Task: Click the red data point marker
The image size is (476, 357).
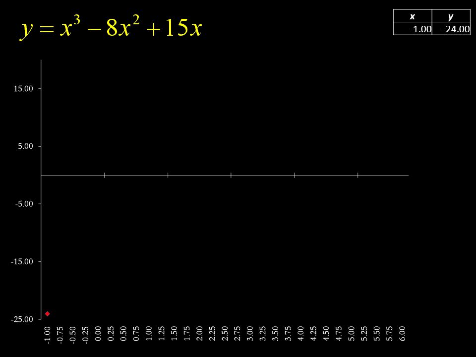Action: pyautogui.click(x=48, y=313)
